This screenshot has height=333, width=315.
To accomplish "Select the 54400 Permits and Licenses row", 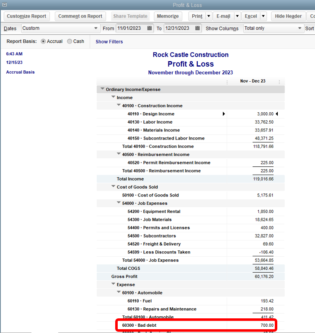I will (191, 228).
